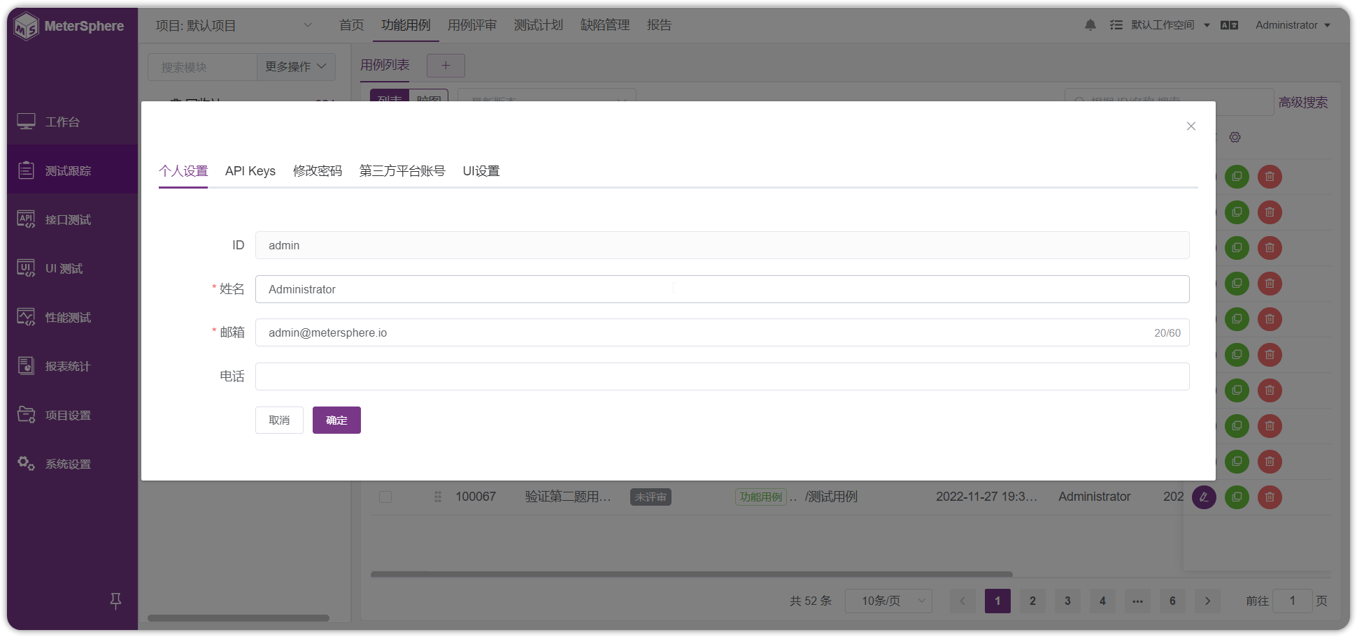Click the 电话 phone input field

click(x=722, y=376)
